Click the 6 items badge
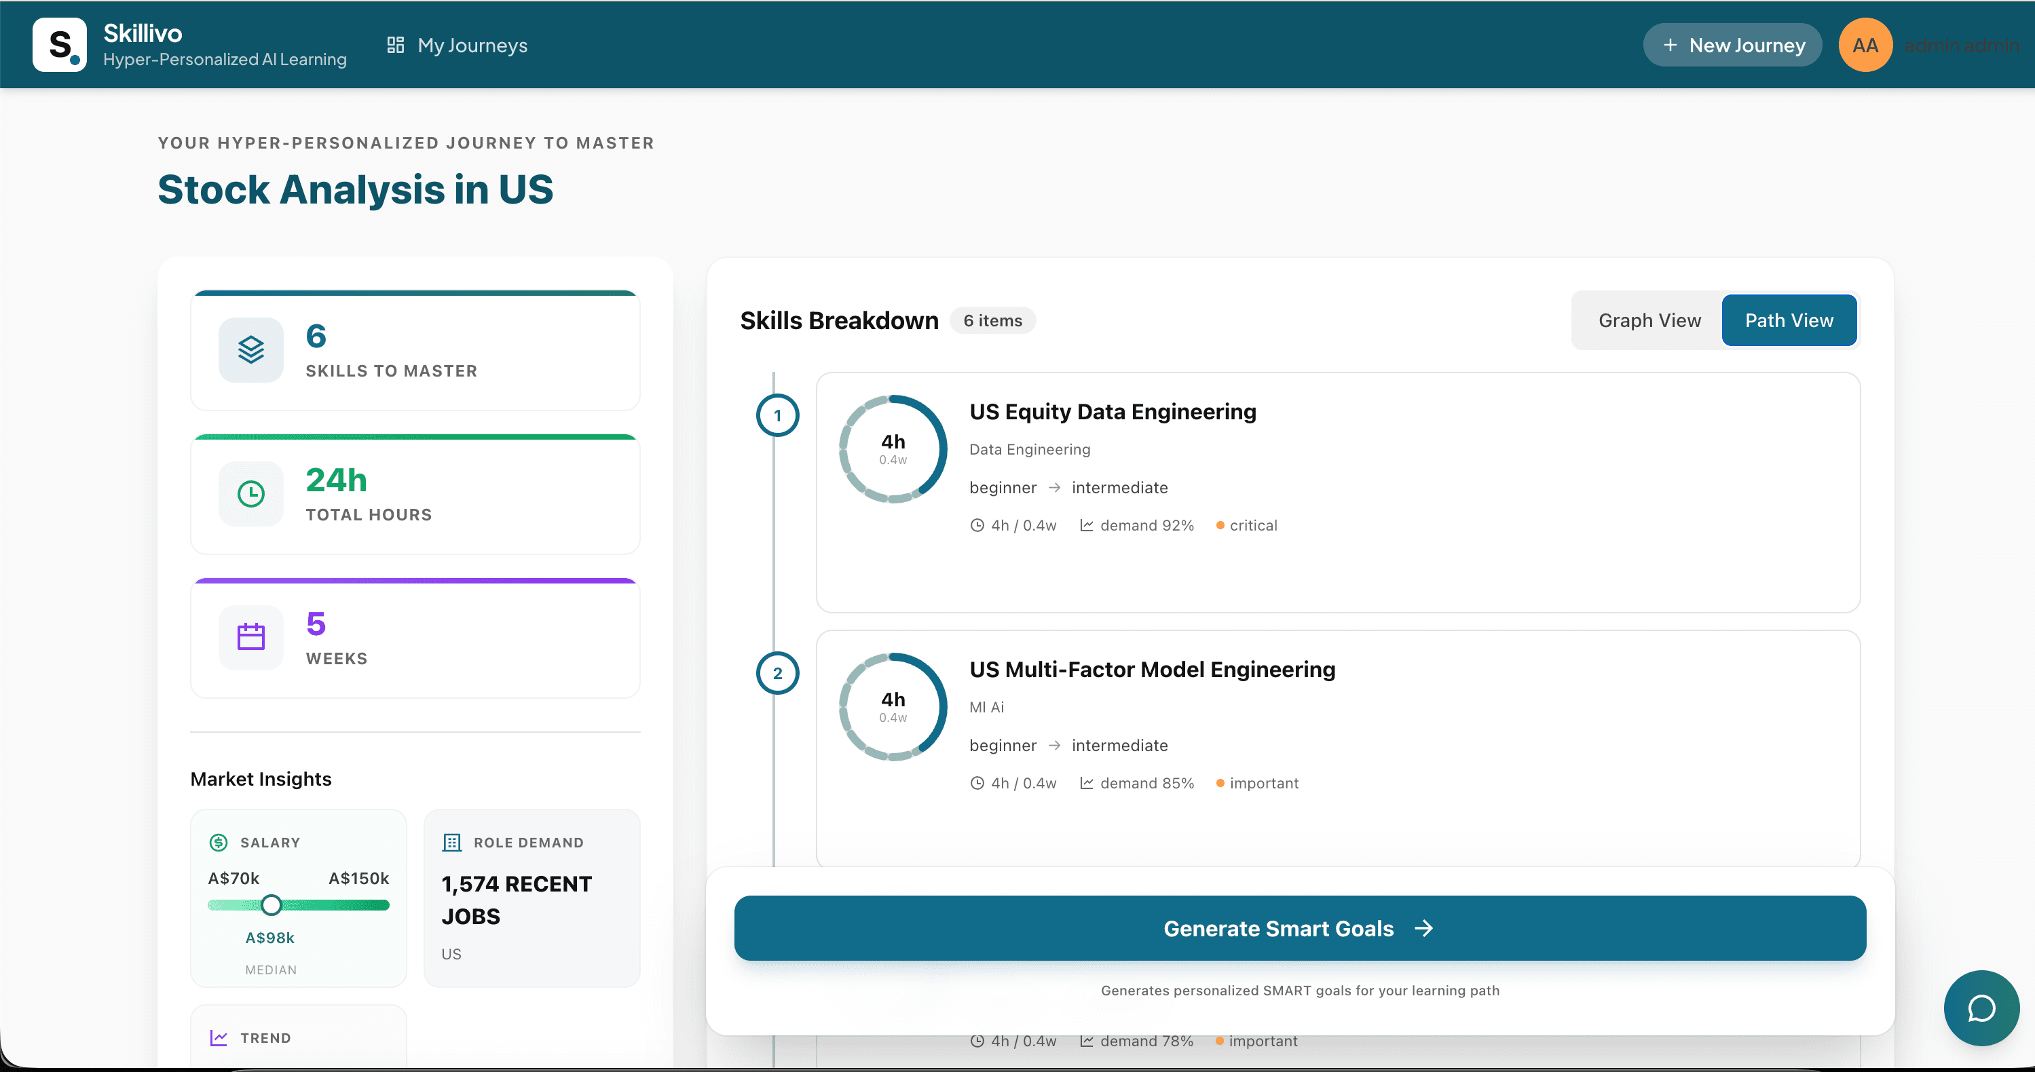The width and height of the screenshot is (2035, 1072). 992,320
